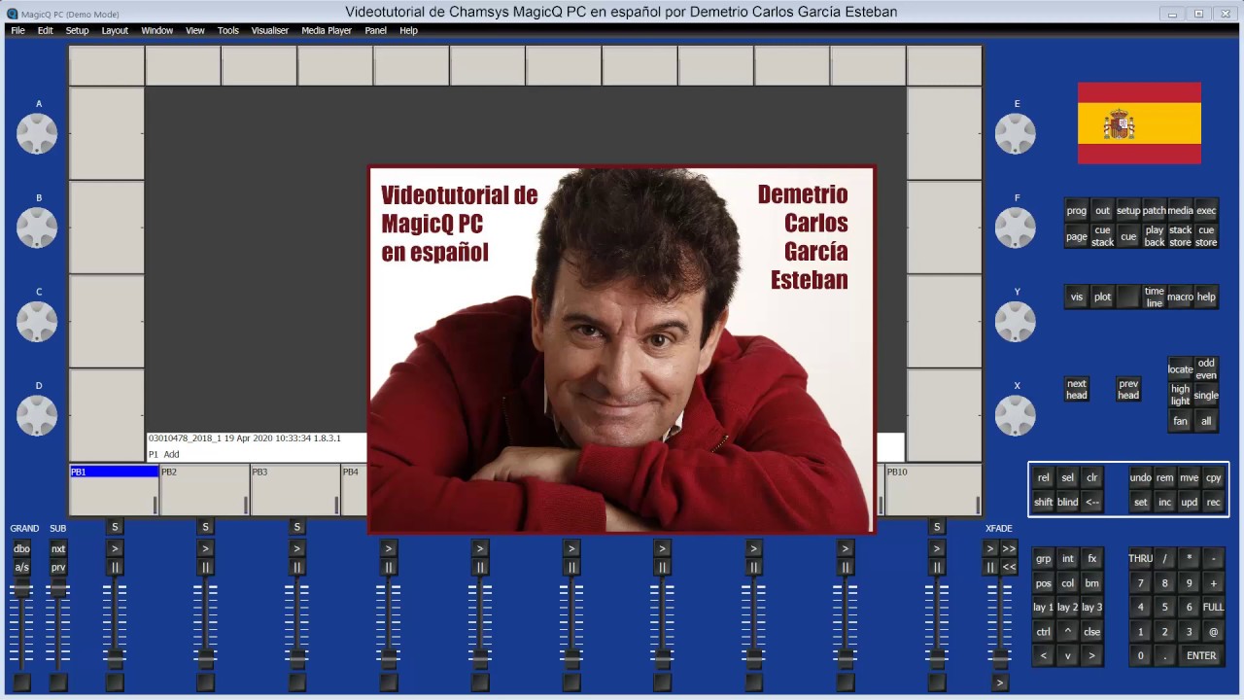
Task: Click the go button above the PB10 fader
Action: click(x=937, y=549)
